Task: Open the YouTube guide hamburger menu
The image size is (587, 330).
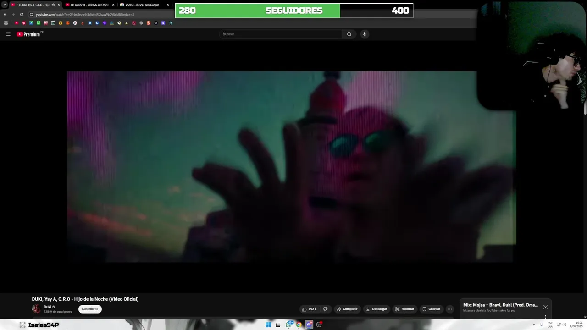Action: [8, 34]
